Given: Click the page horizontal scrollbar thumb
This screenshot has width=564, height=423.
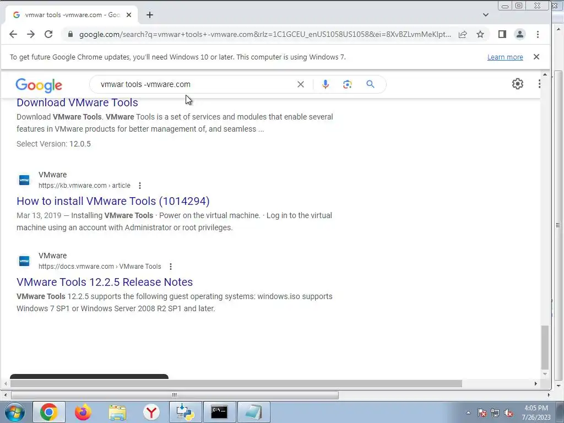Looking at the screenshot, I should pyautogui.click(x=236, y=384).
